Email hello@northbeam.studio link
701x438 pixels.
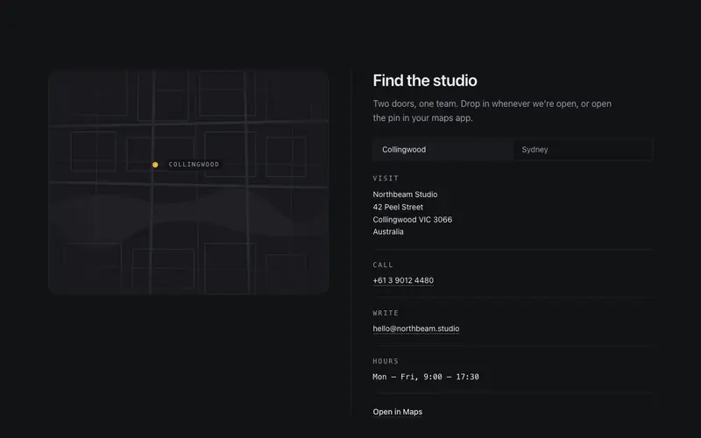(x=415, y=328)
